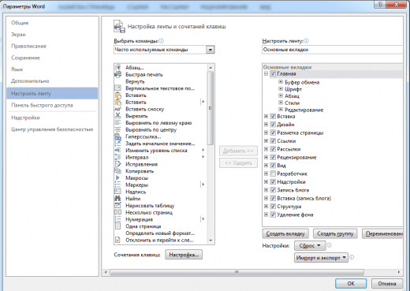Image resolution: width=410 pixels, height=291 pixels.
Task: Select the Копировать icon in command list
Action: [117, 171]
